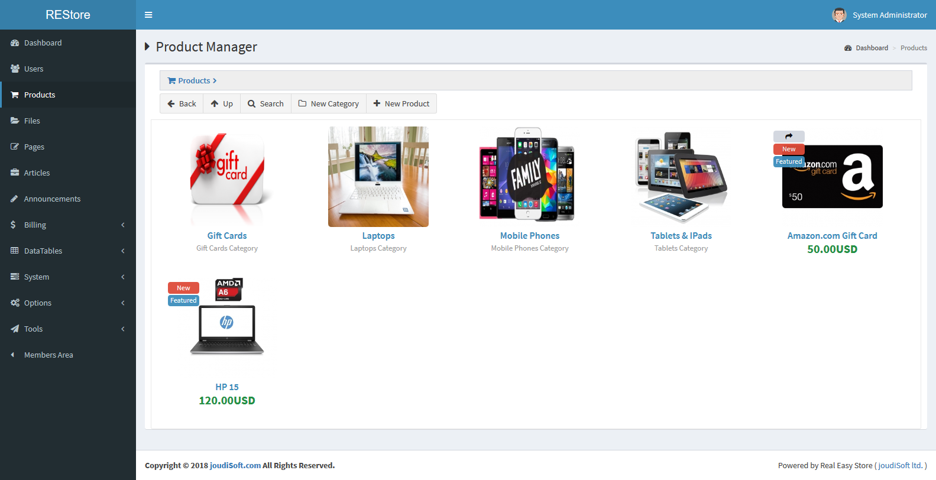Screen dimensions: 936x480
Task: Click the Options gears icon in sidebar
Action: 15,303
